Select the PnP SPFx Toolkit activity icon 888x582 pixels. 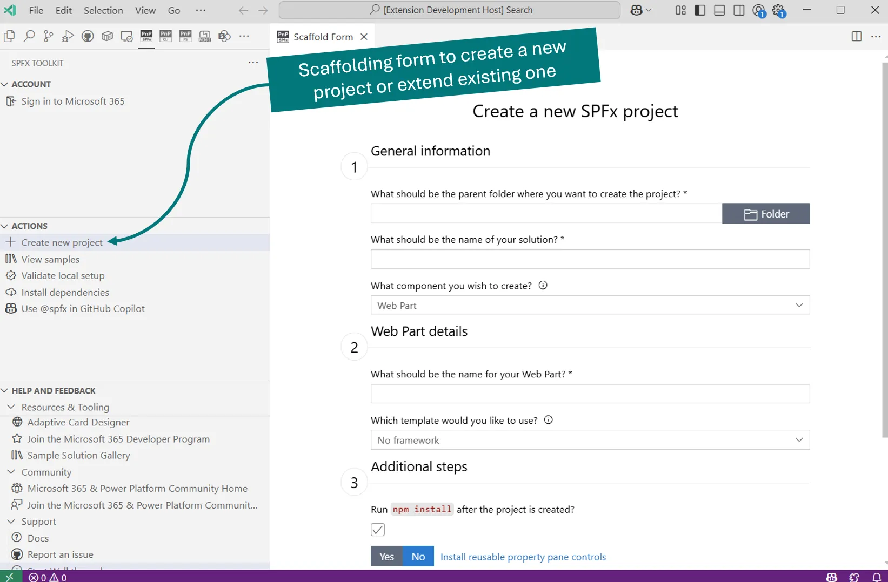(146, 36)
